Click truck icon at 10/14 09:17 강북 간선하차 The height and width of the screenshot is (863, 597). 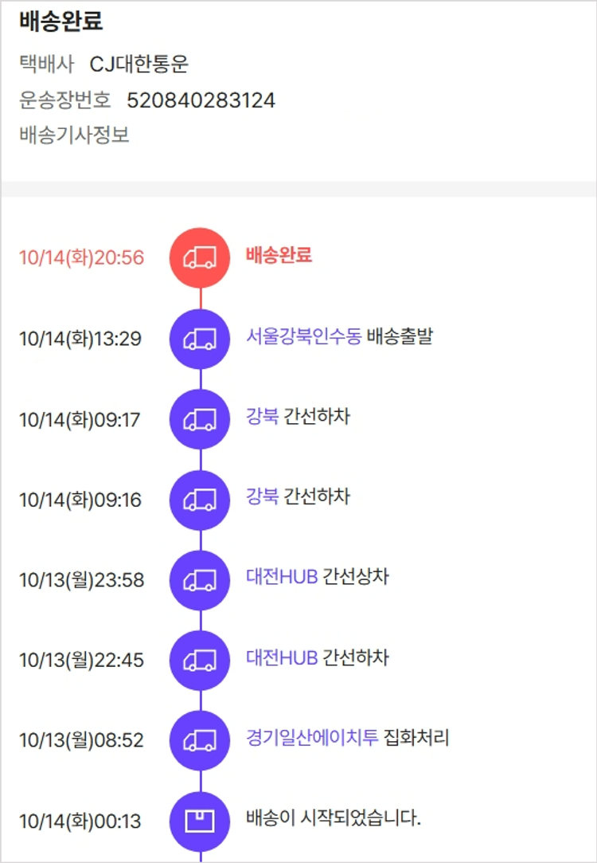click(x=200, y=418)
